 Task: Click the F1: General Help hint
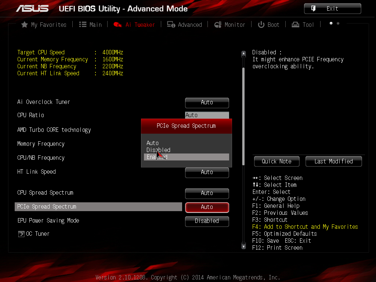(276, 206)
